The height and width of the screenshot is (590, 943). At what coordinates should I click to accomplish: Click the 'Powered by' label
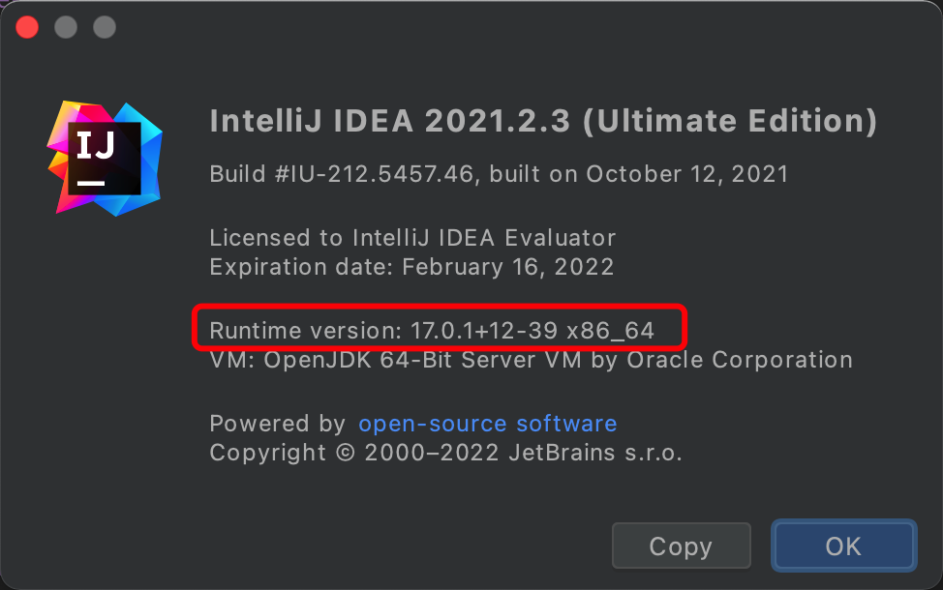click(277, 424)
